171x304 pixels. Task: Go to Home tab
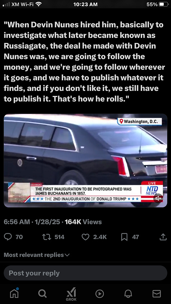pos(14,293)
